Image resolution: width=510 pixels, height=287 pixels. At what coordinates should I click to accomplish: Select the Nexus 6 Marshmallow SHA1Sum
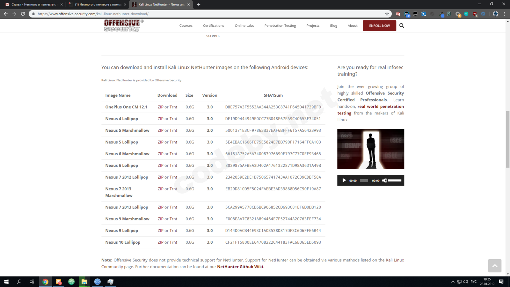pyautogui.click(x=273, y=154)
